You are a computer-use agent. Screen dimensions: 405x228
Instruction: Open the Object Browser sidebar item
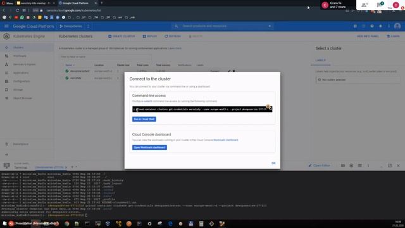23,98
